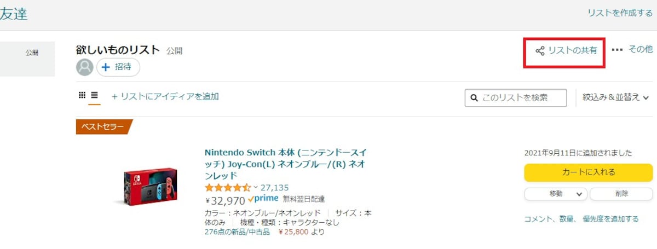Click the profile avatar icon
657x249 pixels.
pos(84,67)
